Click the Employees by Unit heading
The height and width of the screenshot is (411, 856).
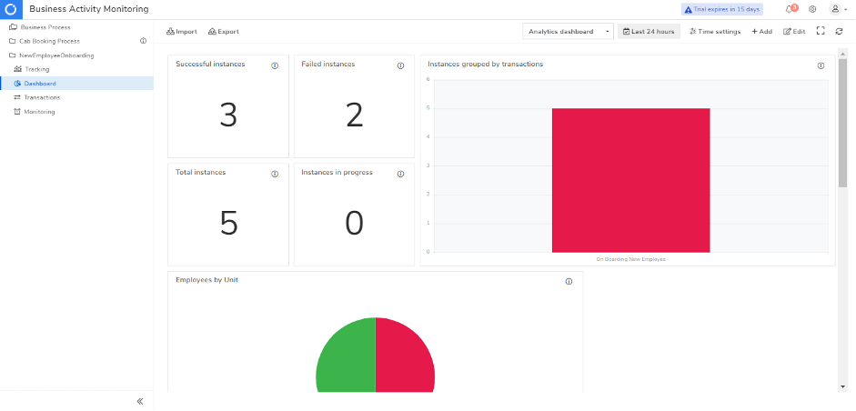(206, 280)
